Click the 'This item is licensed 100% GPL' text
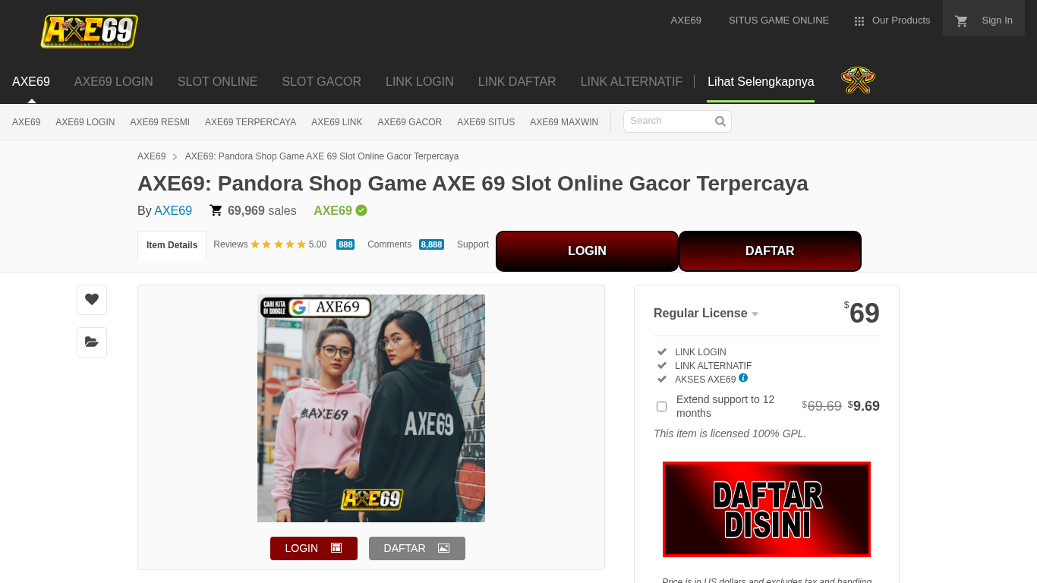1037x583 pixels. 730,434
